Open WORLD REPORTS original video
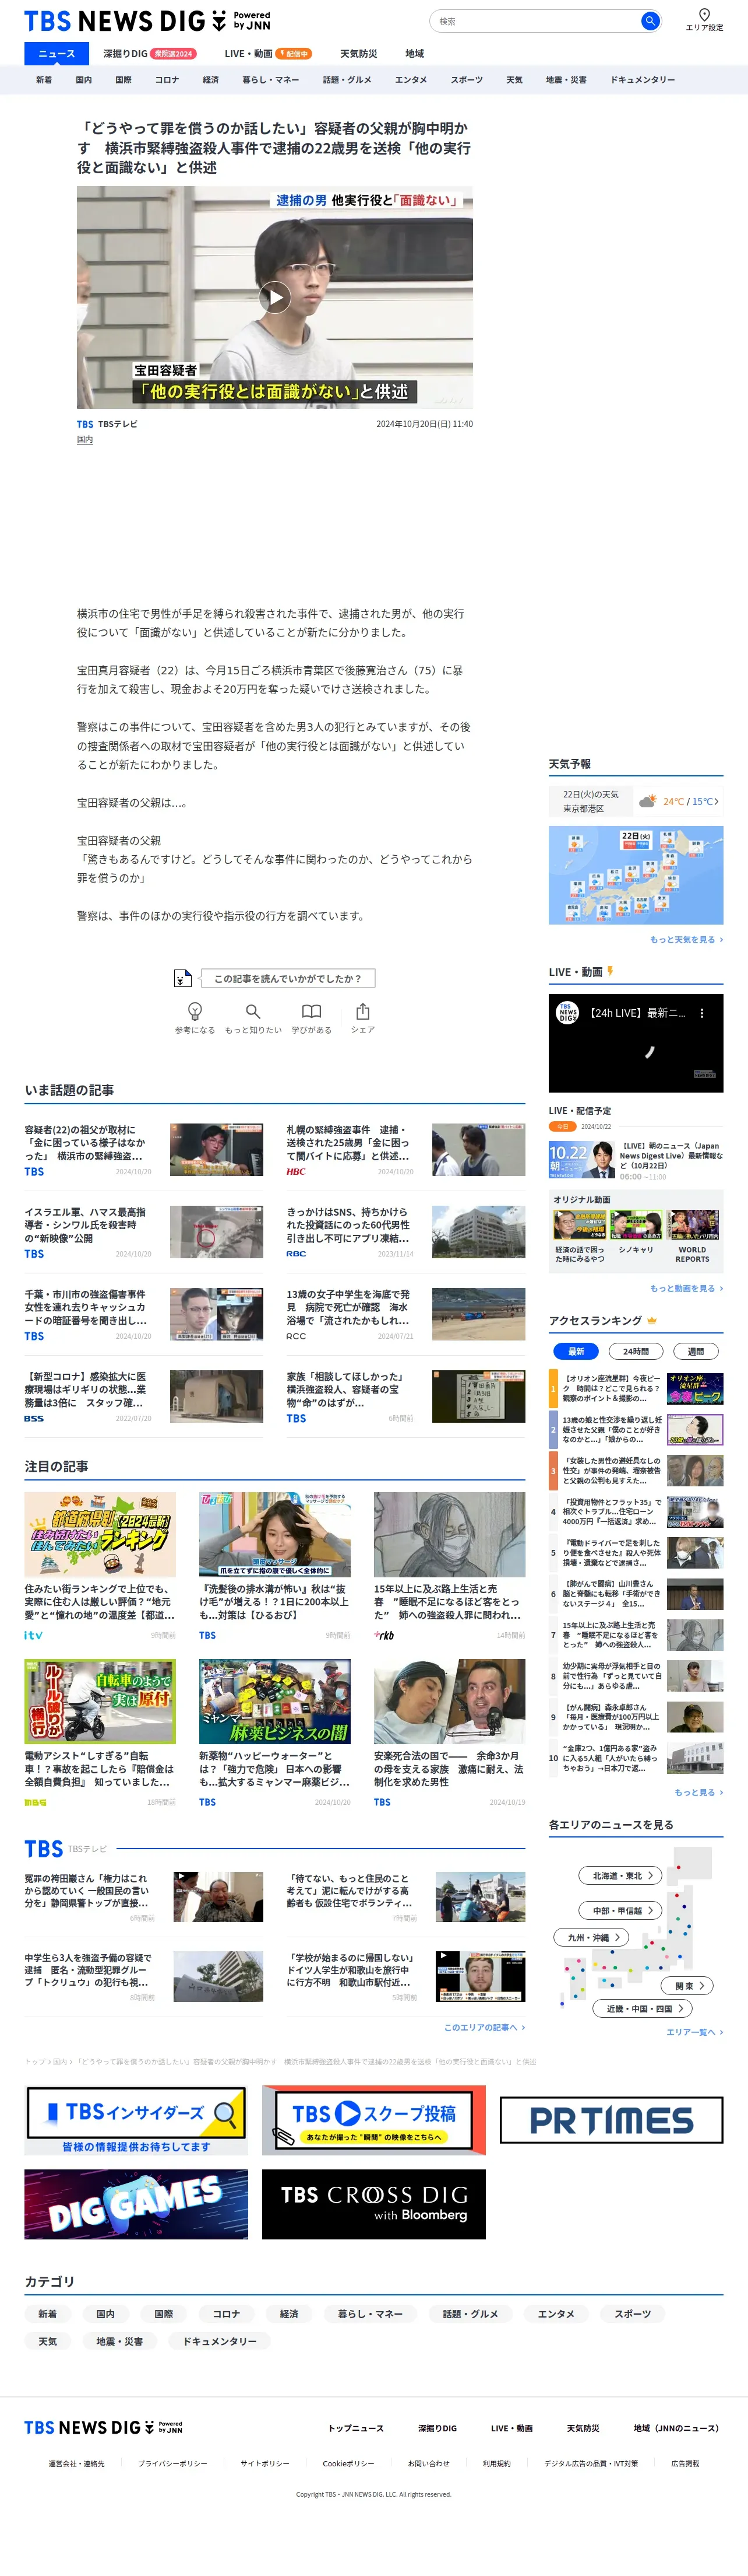748x2576 pixels. (692, 1236)
